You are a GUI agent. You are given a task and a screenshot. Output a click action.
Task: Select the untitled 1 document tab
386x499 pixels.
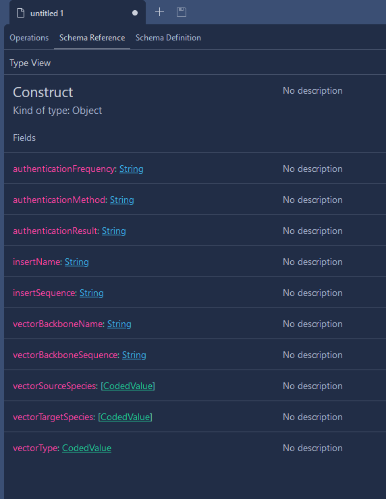pos(78,13)
